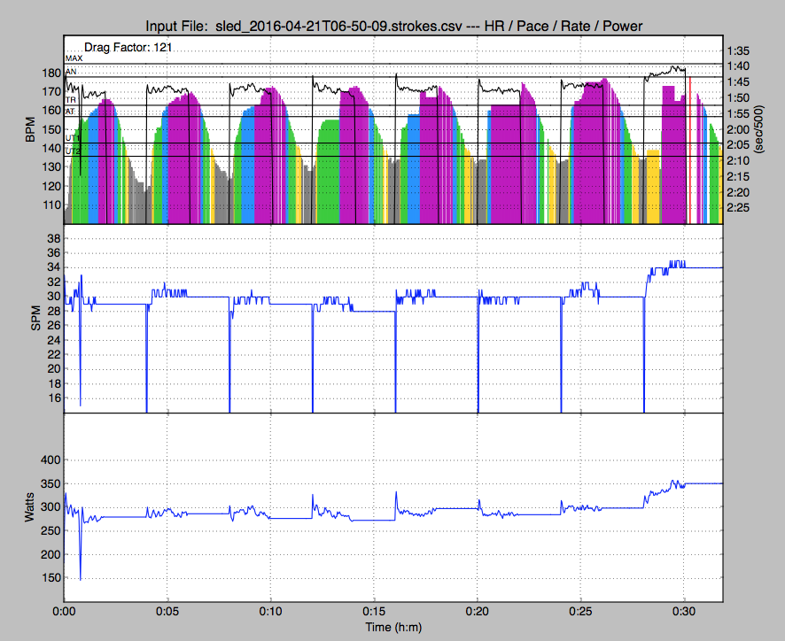This screenshot has height=641, width=785.
Task: Click the 180 tick on the BPM axis
Action: point(51,73)
